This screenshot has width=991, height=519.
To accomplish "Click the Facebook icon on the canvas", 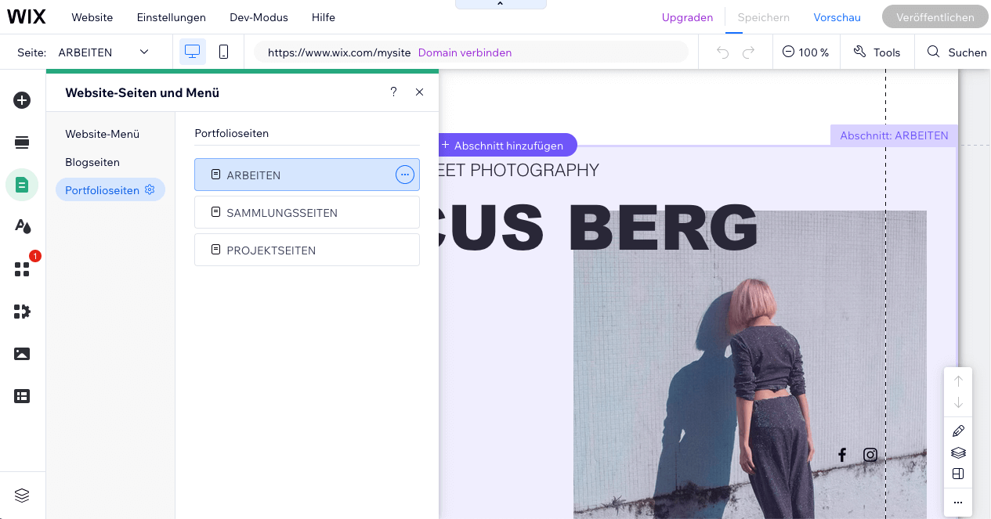I will (x=842, y=455).
